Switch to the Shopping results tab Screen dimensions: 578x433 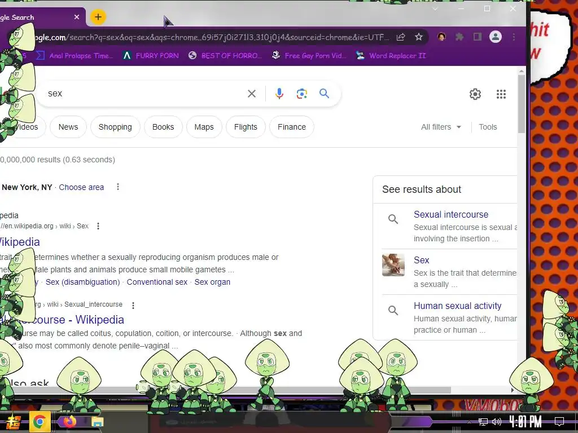[x=115, y=127]
